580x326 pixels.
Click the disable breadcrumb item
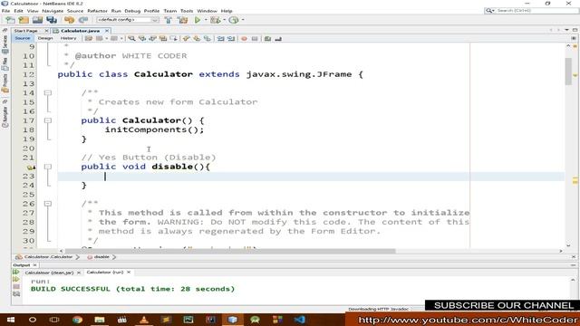pyautogui.click(x=101, y=256)
